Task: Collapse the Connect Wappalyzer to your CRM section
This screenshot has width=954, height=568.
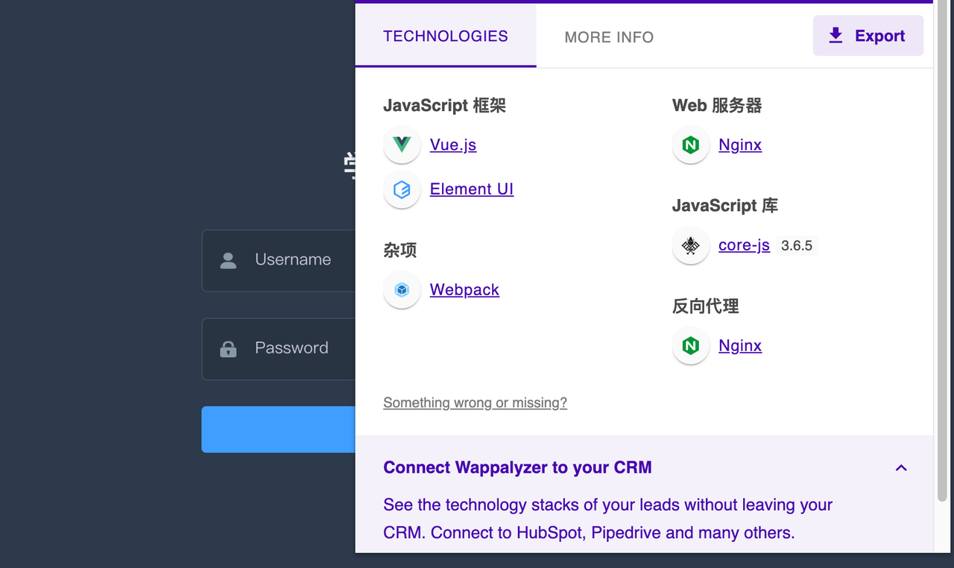Action: (x=901, y=468)
